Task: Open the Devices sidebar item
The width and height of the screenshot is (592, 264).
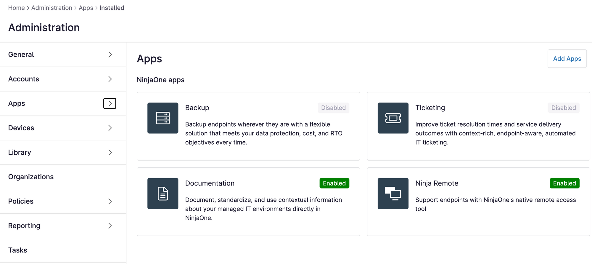Action: [63, 128]
